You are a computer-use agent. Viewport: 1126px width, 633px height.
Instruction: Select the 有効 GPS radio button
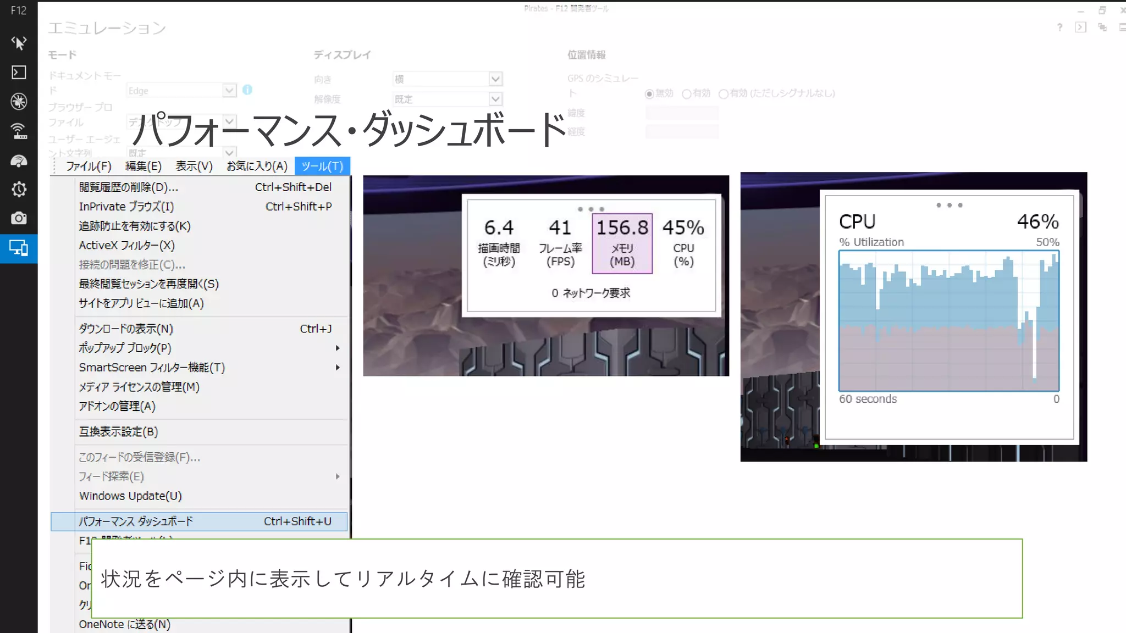point(687,94)
